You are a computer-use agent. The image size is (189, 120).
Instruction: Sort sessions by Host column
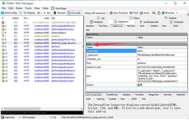coord(41,18)
